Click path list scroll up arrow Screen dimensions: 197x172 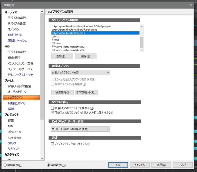click(x=142, y=26)
